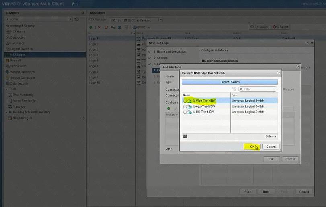Expand the NSX Manager selector dropdown

point(160,20)
